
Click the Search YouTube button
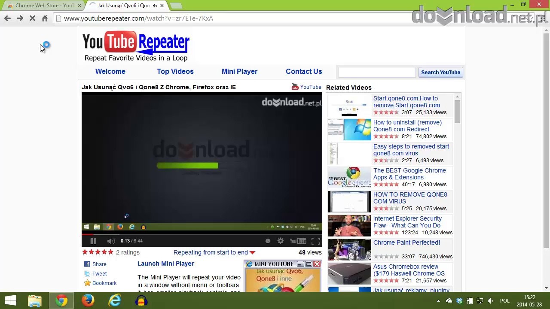pos(440,72)
